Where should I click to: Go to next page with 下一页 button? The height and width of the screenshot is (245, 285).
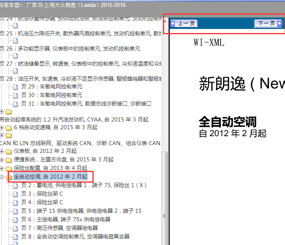pos(268,23)
